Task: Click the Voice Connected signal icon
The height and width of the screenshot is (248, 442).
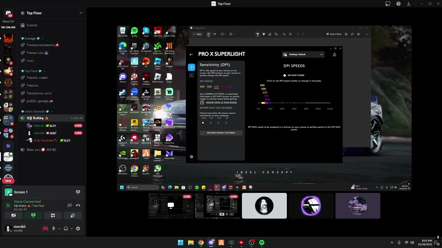Action: pyautogui.click(x=8, y=206)
